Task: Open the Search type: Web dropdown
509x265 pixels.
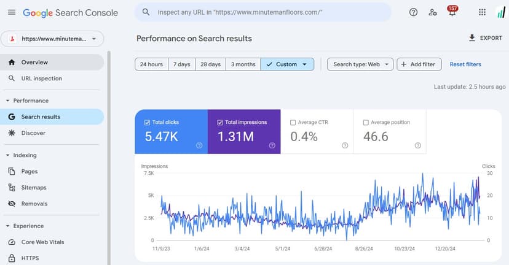Action: click(x=360, y=64)
